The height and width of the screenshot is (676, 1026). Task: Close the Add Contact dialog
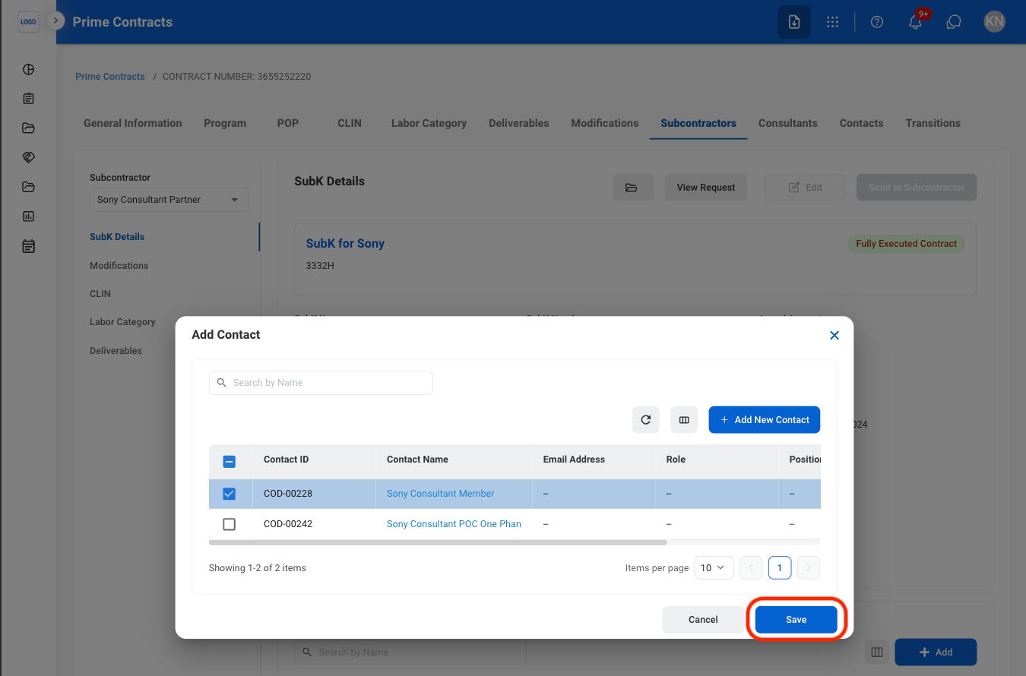[x=834, y=335]
